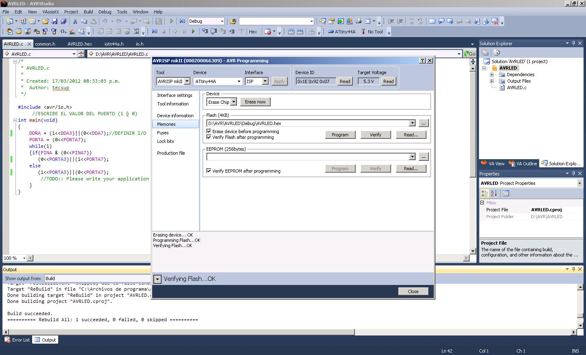The width and height of the screenshot is (586, 355).
Task: Collapse the AVRLED project node
Action: (484, 68)
